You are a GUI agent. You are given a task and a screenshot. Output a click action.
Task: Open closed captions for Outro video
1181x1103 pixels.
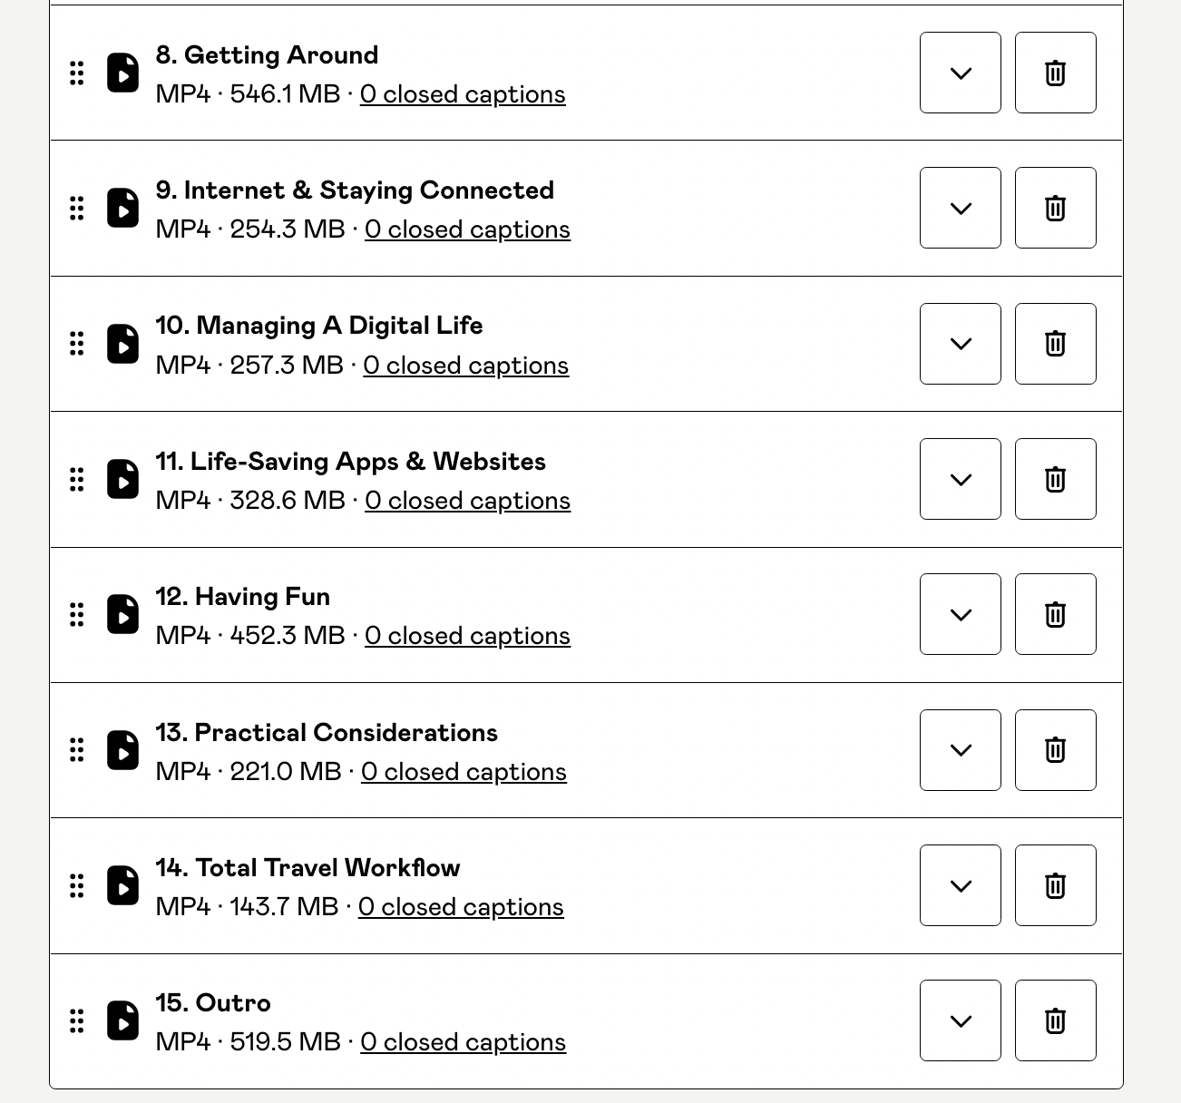coord(463,1042)
